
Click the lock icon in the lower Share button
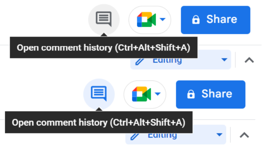pos(191,94)
